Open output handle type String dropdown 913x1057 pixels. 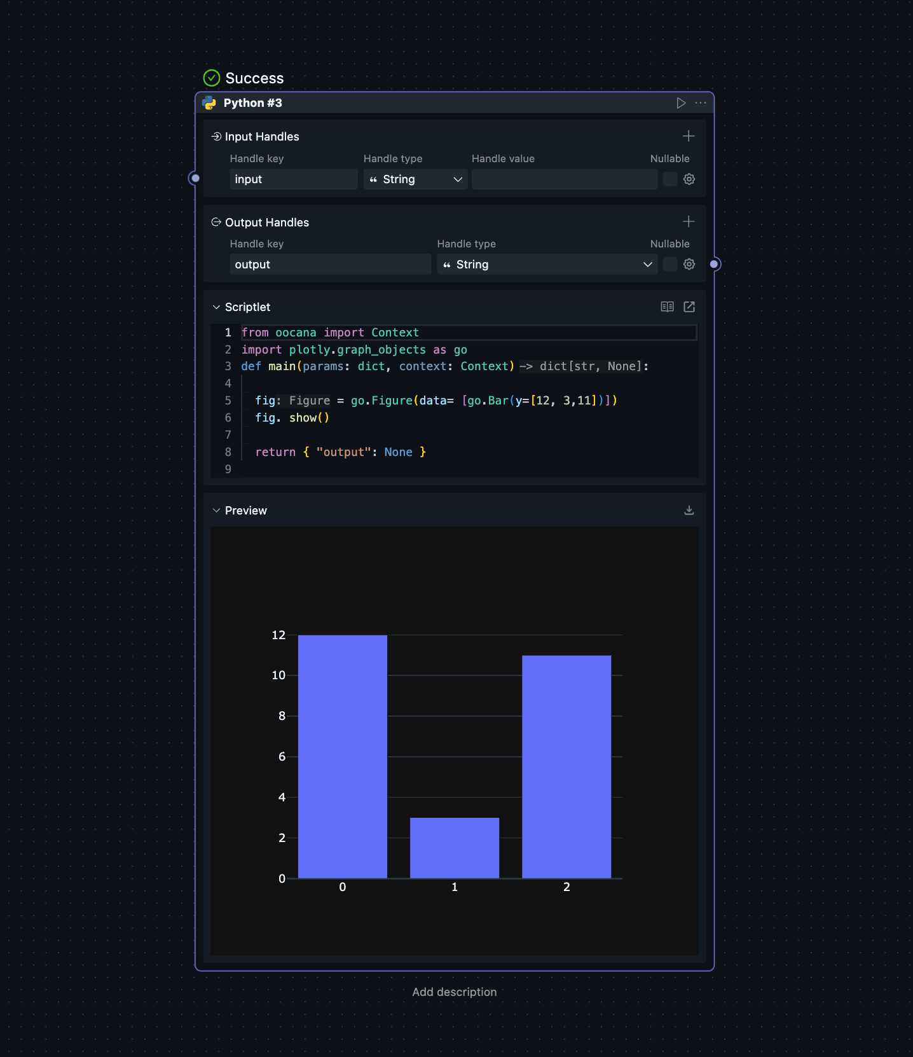click(x=547, y=265)
